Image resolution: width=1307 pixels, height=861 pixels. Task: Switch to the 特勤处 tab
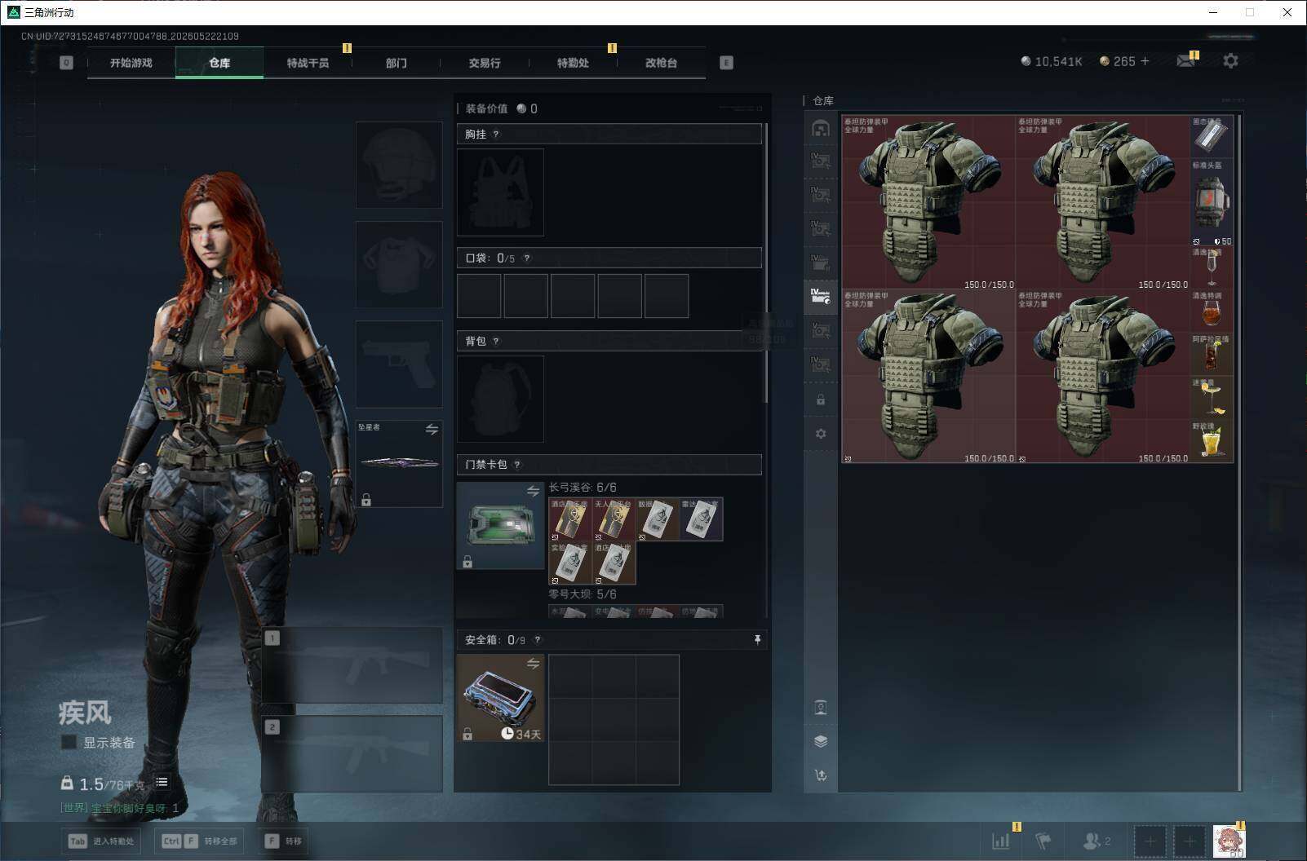click(x=573, y=63)
